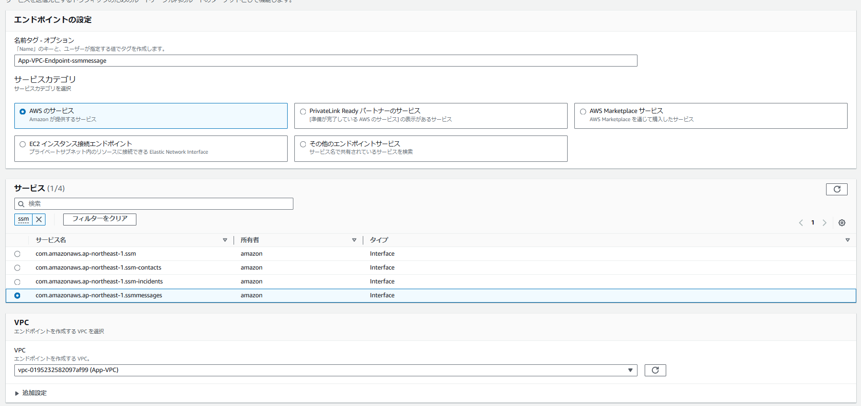The width and height of the screenshot is (861, 406).
Task: Remove the ssm filter tag
Action: (x=39, y=219)
